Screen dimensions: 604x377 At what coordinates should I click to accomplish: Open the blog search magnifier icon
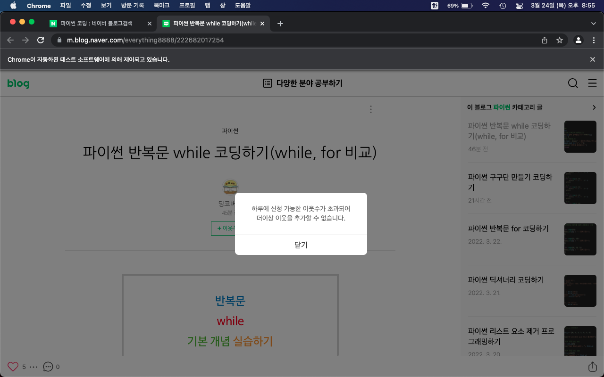point(573,83)
